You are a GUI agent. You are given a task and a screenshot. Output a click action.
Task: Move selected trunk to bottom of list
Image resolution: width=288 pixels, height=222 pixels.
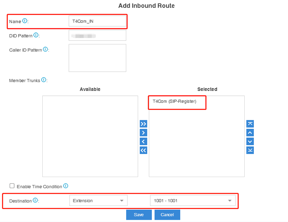(250, 150)
